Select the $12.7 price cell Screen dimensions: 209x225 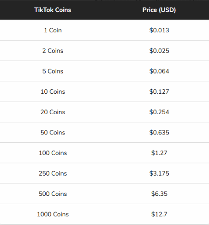coord(159,214)
